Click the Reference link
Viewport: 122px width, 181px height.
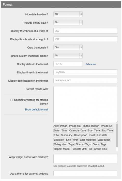[90, 64]
